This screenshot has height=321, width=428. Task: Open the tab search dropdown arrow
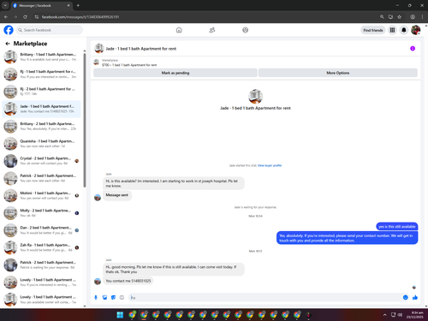pos(5,5)
